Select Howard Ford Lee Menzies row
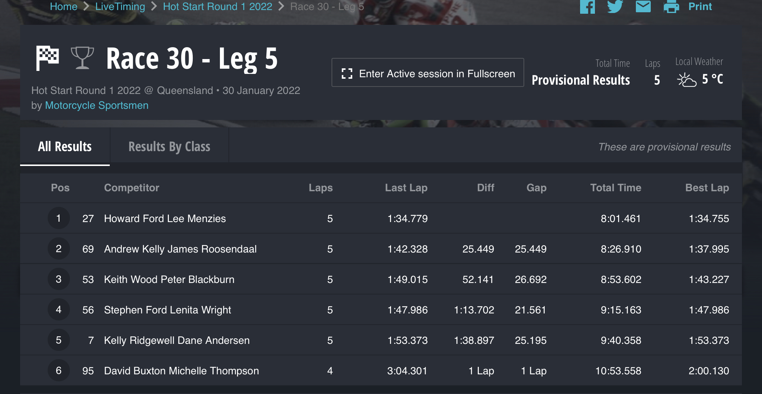This screenshot has height=394, width=762. coord(381,218)
